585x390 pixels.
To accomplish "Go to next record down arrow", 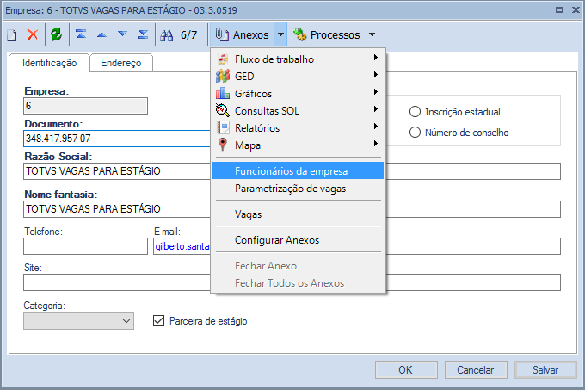I will click(122, 34).
